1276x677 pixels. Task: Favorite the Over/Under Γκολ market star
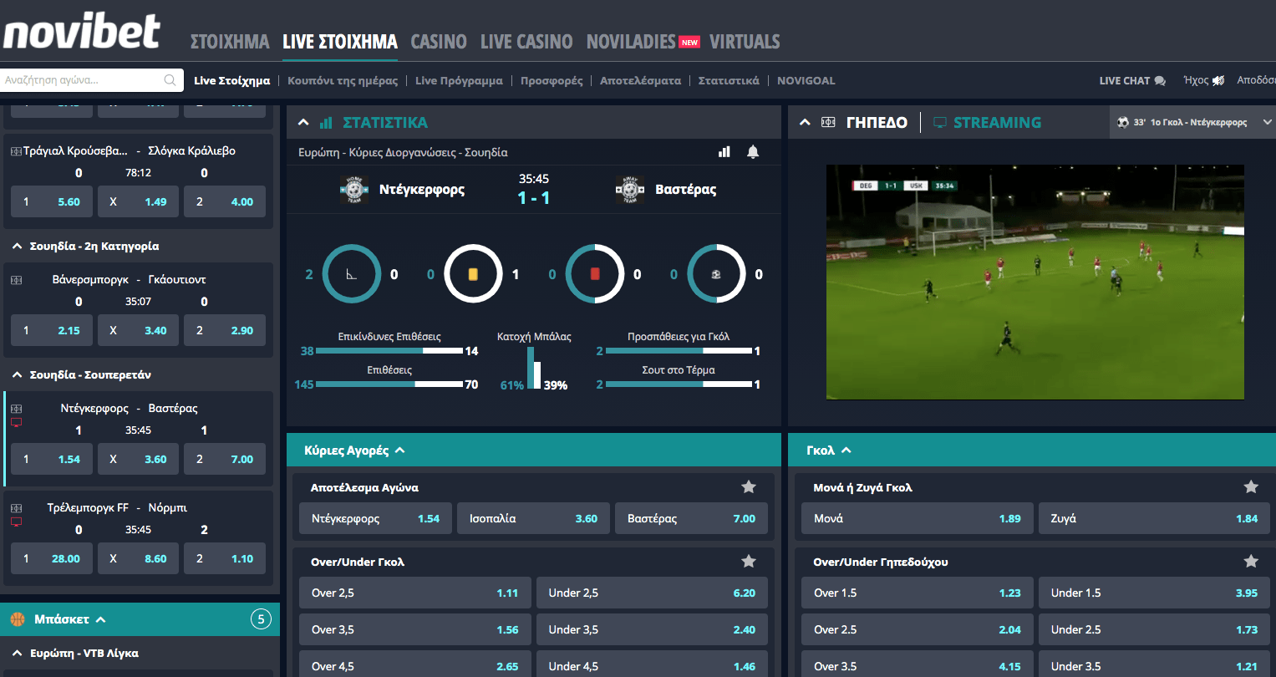point(749,561)
